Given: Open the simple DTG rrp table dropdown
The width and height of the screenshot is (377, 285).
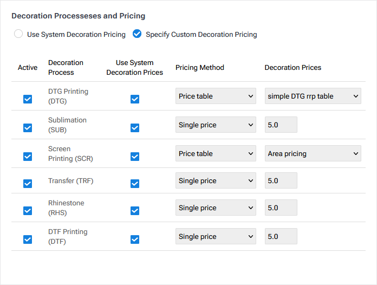Looking at the screenshot, I should (313, 96).
